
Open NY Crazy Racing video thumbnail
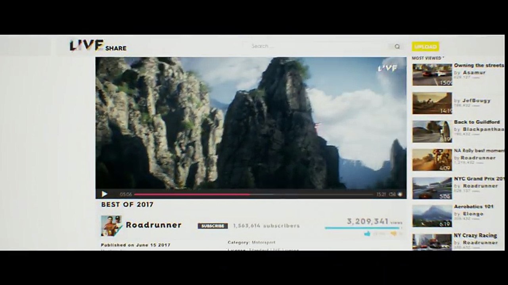(x=432, y=242)
